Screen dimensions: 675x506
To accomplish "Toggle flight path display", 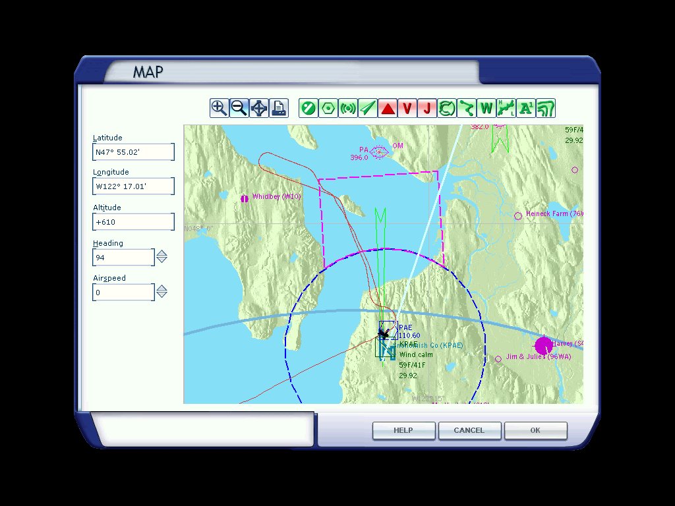I will click(x=467, y=108).
